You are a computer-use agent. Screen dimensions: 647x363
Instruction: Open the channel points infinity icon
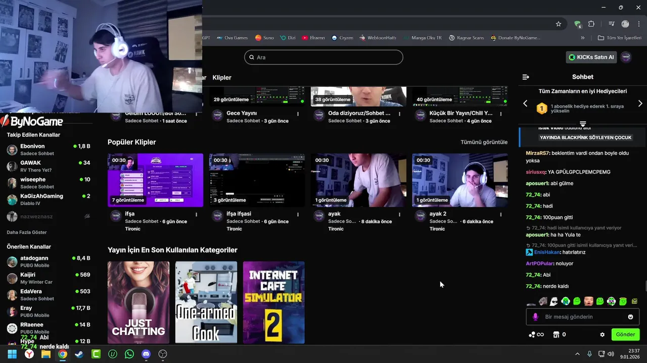[x=536, y=335]
